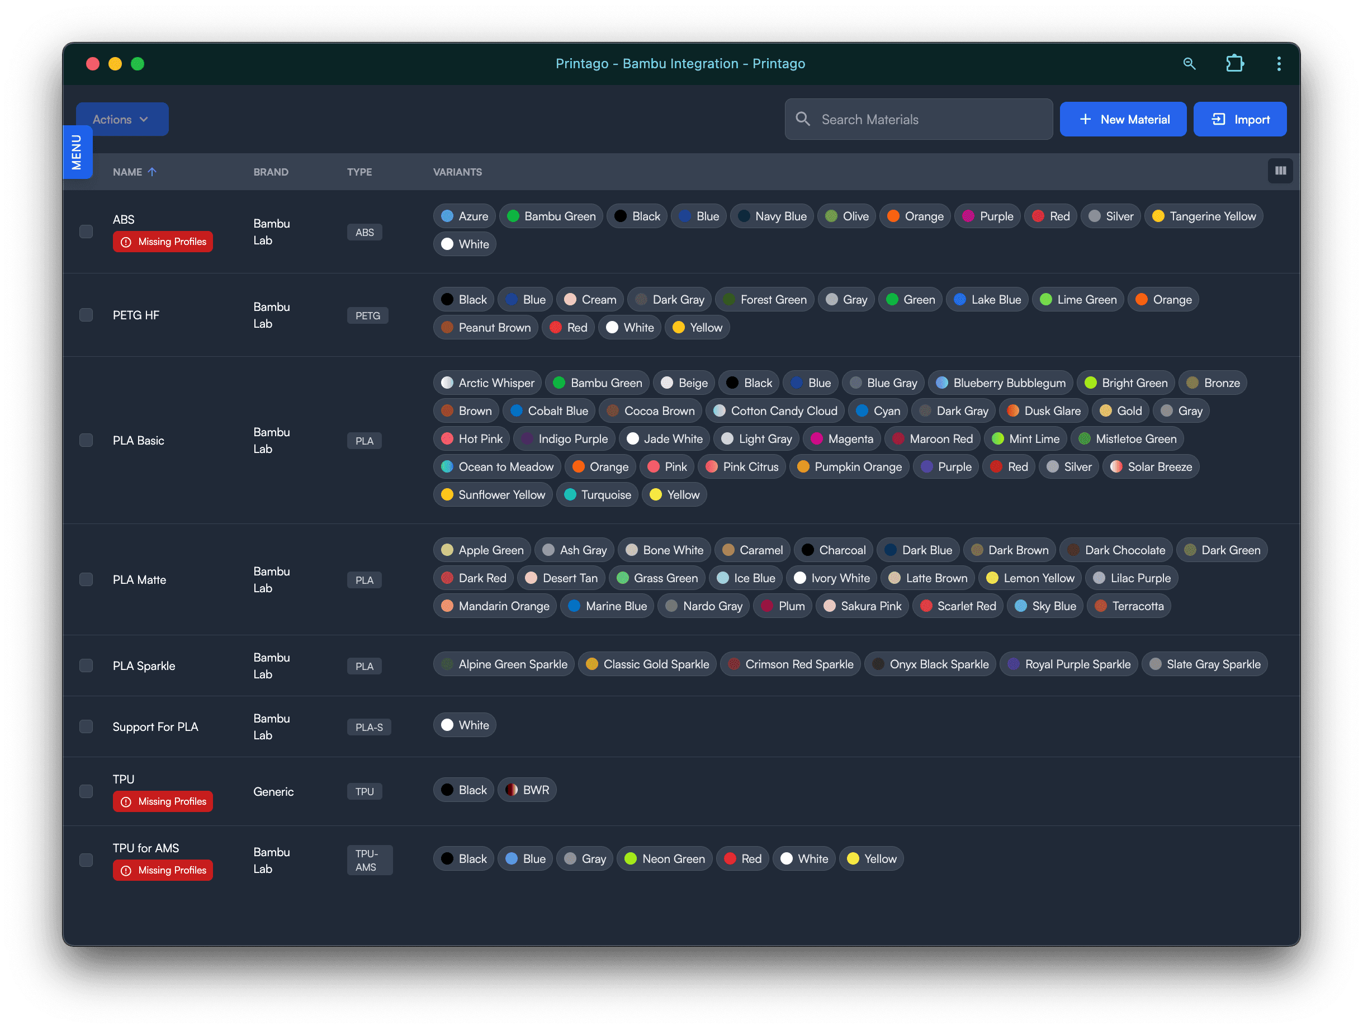Open the extensions puzzle icon
The height and width of the screenshot is (1029, 1363).
click(1234, 64)
